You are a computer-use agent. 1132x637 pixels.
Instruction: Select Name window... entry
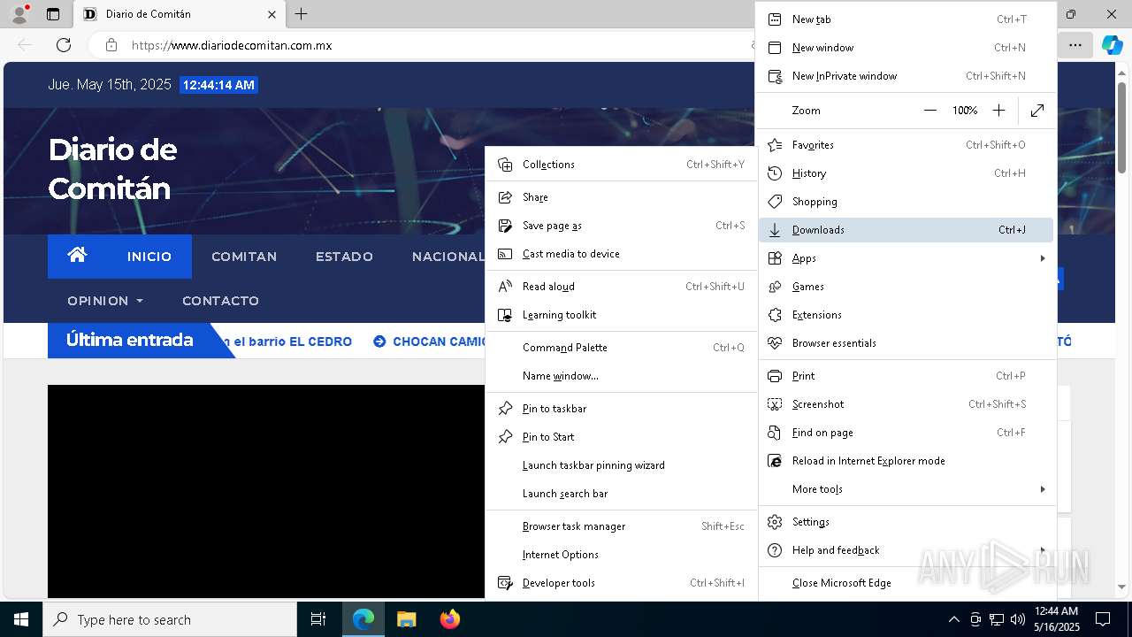(621, 376)
